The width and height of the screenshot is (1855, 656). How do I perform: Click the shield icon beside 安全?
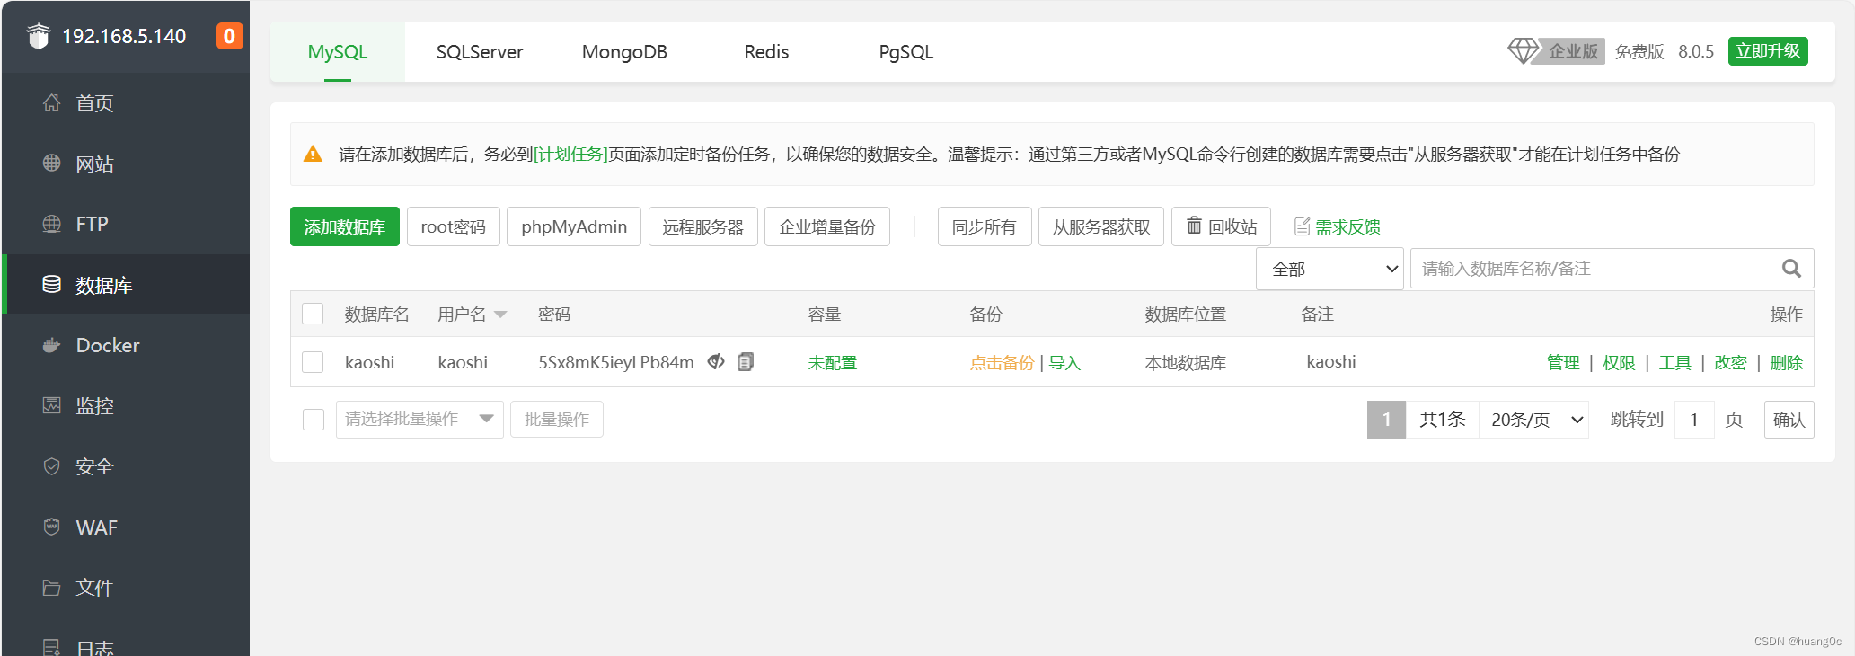click(x=52, y=466)
